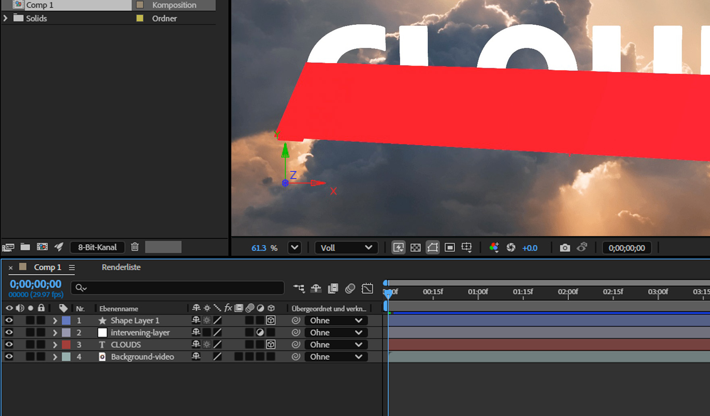Switch to the Renderliste tab
This screenshot has width=710, height=416.
120,267
